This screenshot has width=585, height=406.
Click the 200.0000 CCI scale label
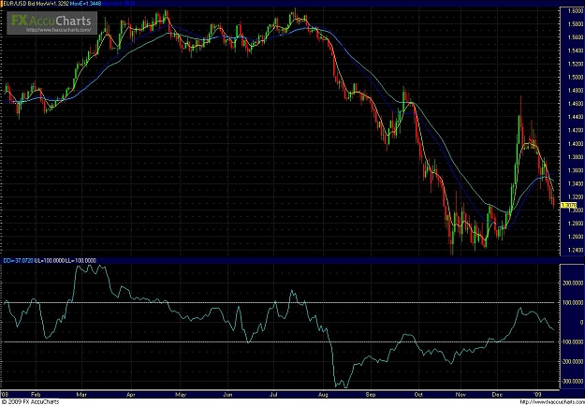click(574, 283)
